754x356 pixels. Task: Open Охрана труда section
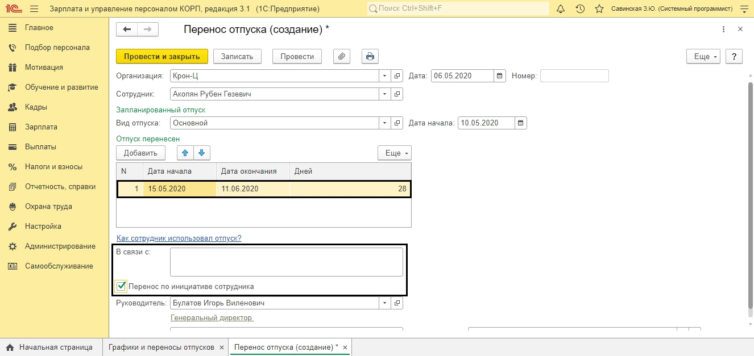pos(48,207)
